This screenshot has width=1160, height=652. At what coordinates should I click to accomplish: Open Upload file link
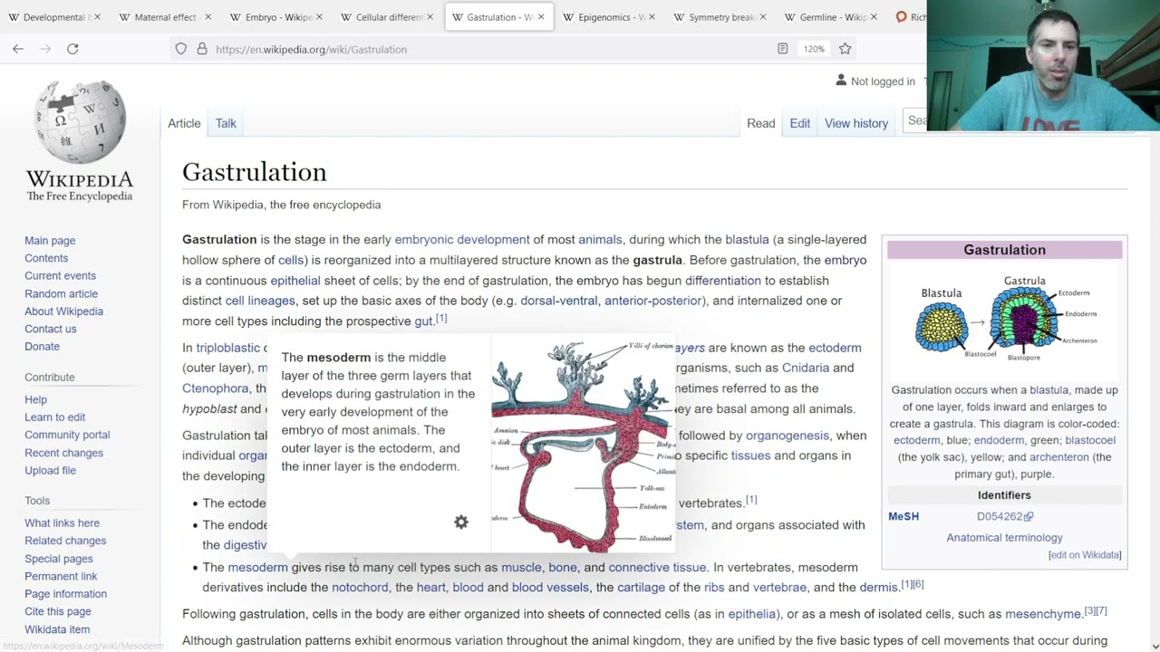click(50, 470)
